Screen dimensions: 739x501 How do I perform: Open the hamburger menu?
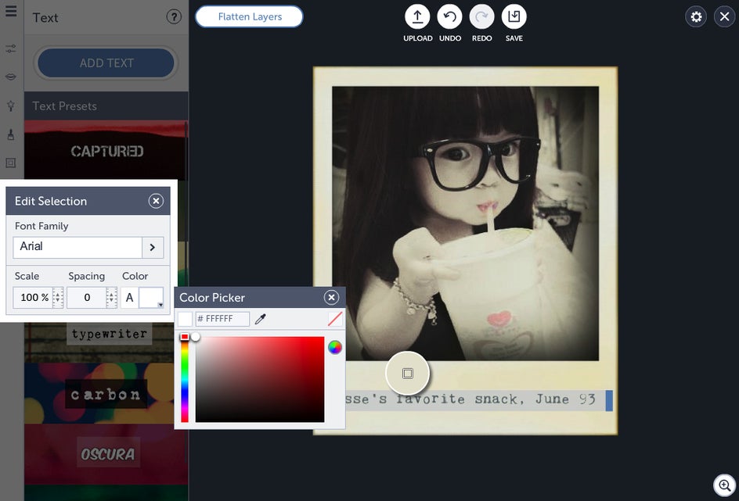click(11, 11)
